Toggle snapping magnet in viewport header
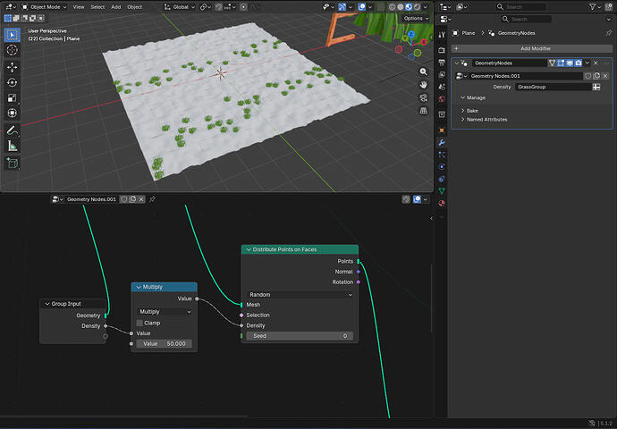The height and width of the screenshot is (429, 617). pyautogui.click(x=218, y=7)
